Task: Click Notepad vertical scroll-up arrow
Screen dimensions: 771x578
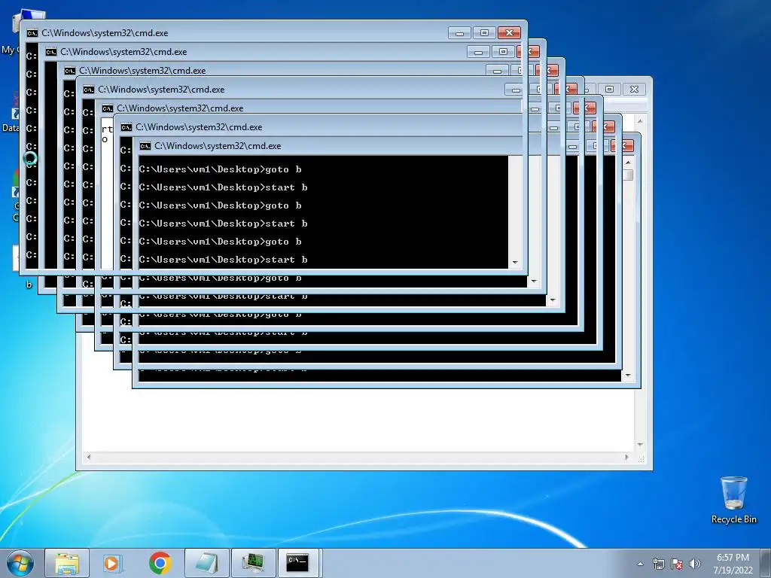Action: click(640, 121)
